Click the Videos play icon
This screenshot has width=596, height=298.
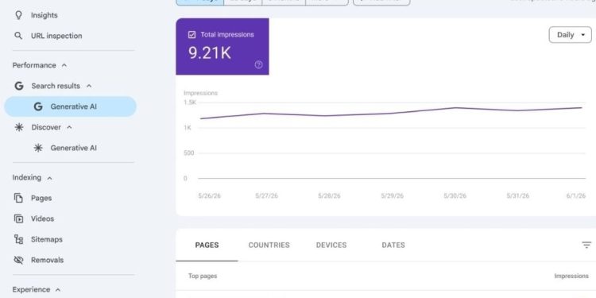pyautogui.click(x=18, y=219)
